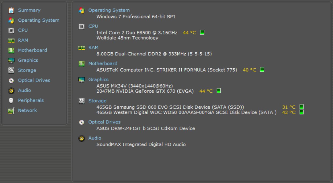
Task: Click the Audio speaker icon in sidebar
Action: click(x=11, y=91)
